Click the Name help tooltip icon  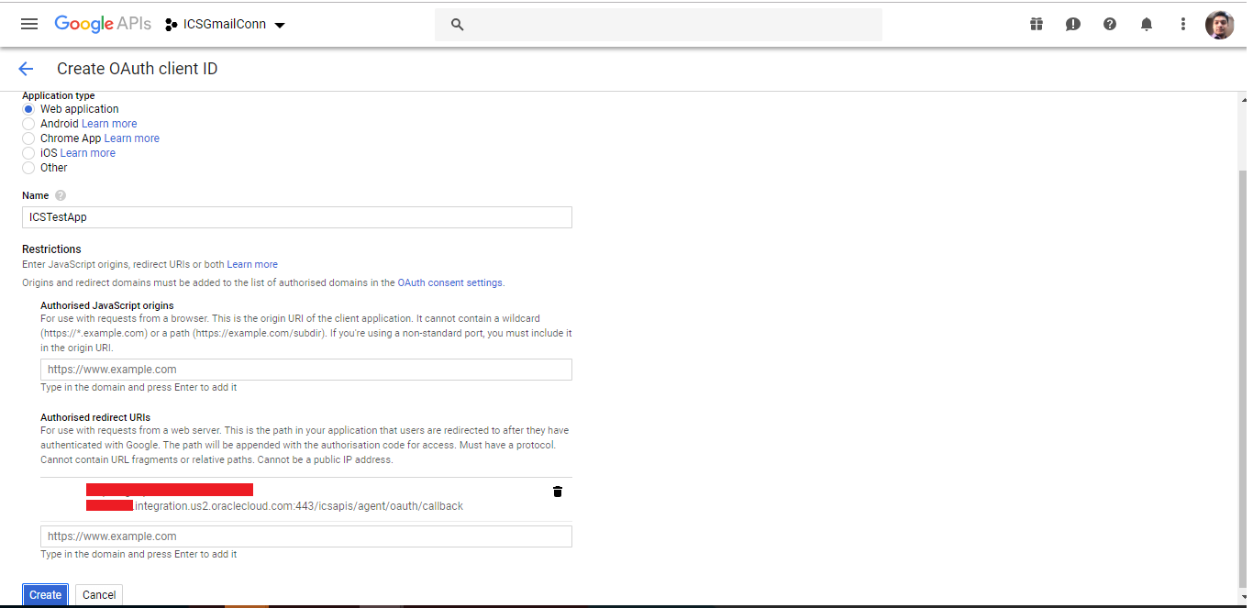point(61,195)
